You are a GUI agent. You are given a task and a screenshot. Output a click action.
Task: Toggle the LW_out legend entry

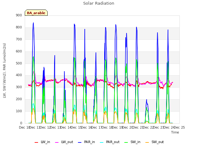64,142
